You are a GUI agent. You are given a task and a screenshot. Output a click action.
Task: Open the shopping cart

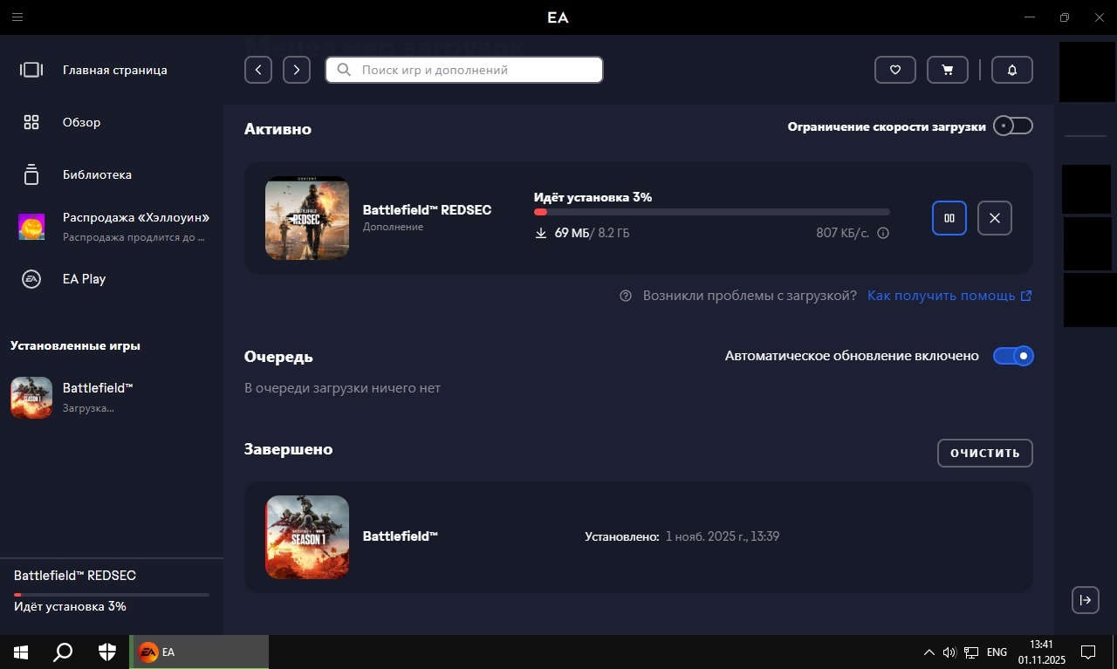pyautogui.click(x=948, y=70)
